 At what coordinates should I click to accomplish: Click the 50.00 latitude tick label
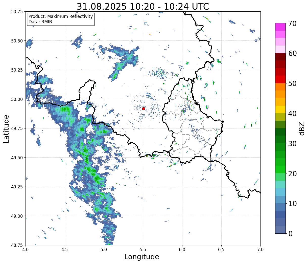pyautogui.click(x=17, y=99)
